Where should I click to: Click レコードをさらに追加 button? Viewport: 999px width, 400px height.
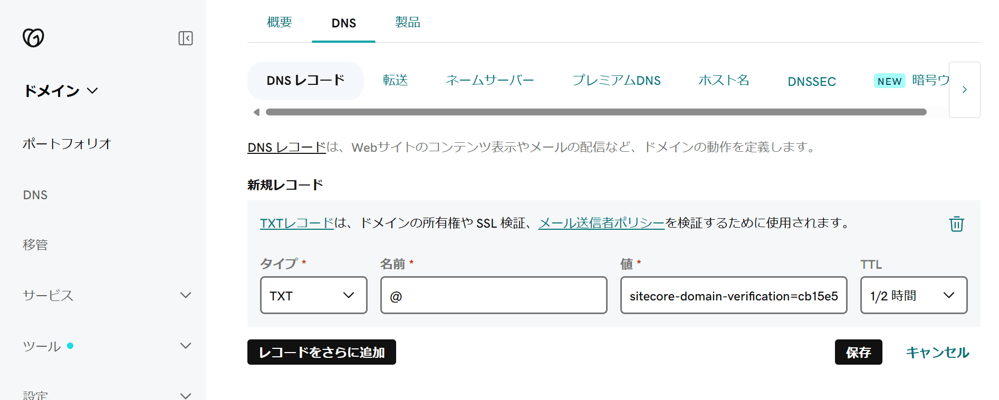click(x=321, y=352)
